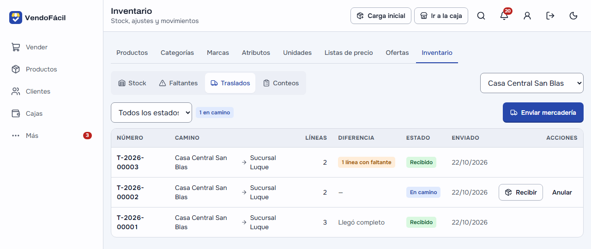Viewport: 591px width, 249px height.
Task: Open the Conteos sub-tab
Action: [281, 83]
